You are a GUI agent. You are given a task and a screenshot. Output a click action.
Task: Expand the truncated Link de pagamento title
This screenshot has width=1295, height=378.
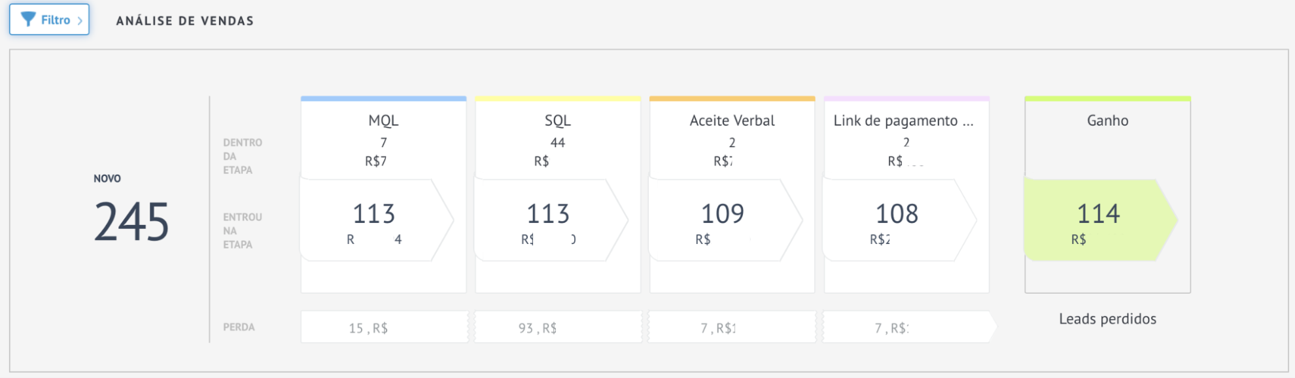905,120
